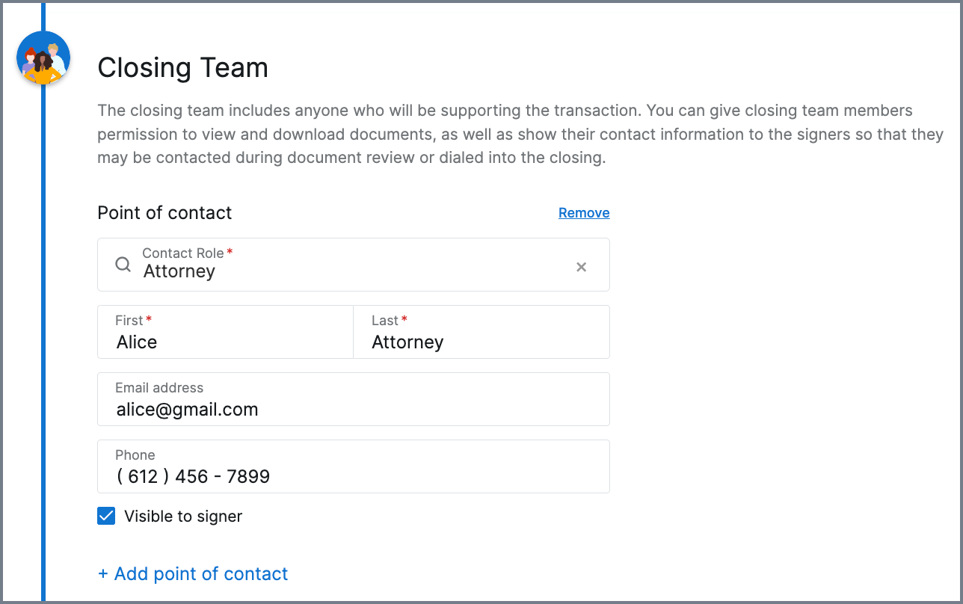Click the Contact Role field label

coord(183,253)
